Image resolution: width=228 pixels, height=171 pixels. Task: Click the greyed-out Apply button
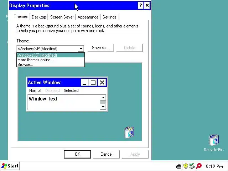click(x=135, y=154)
